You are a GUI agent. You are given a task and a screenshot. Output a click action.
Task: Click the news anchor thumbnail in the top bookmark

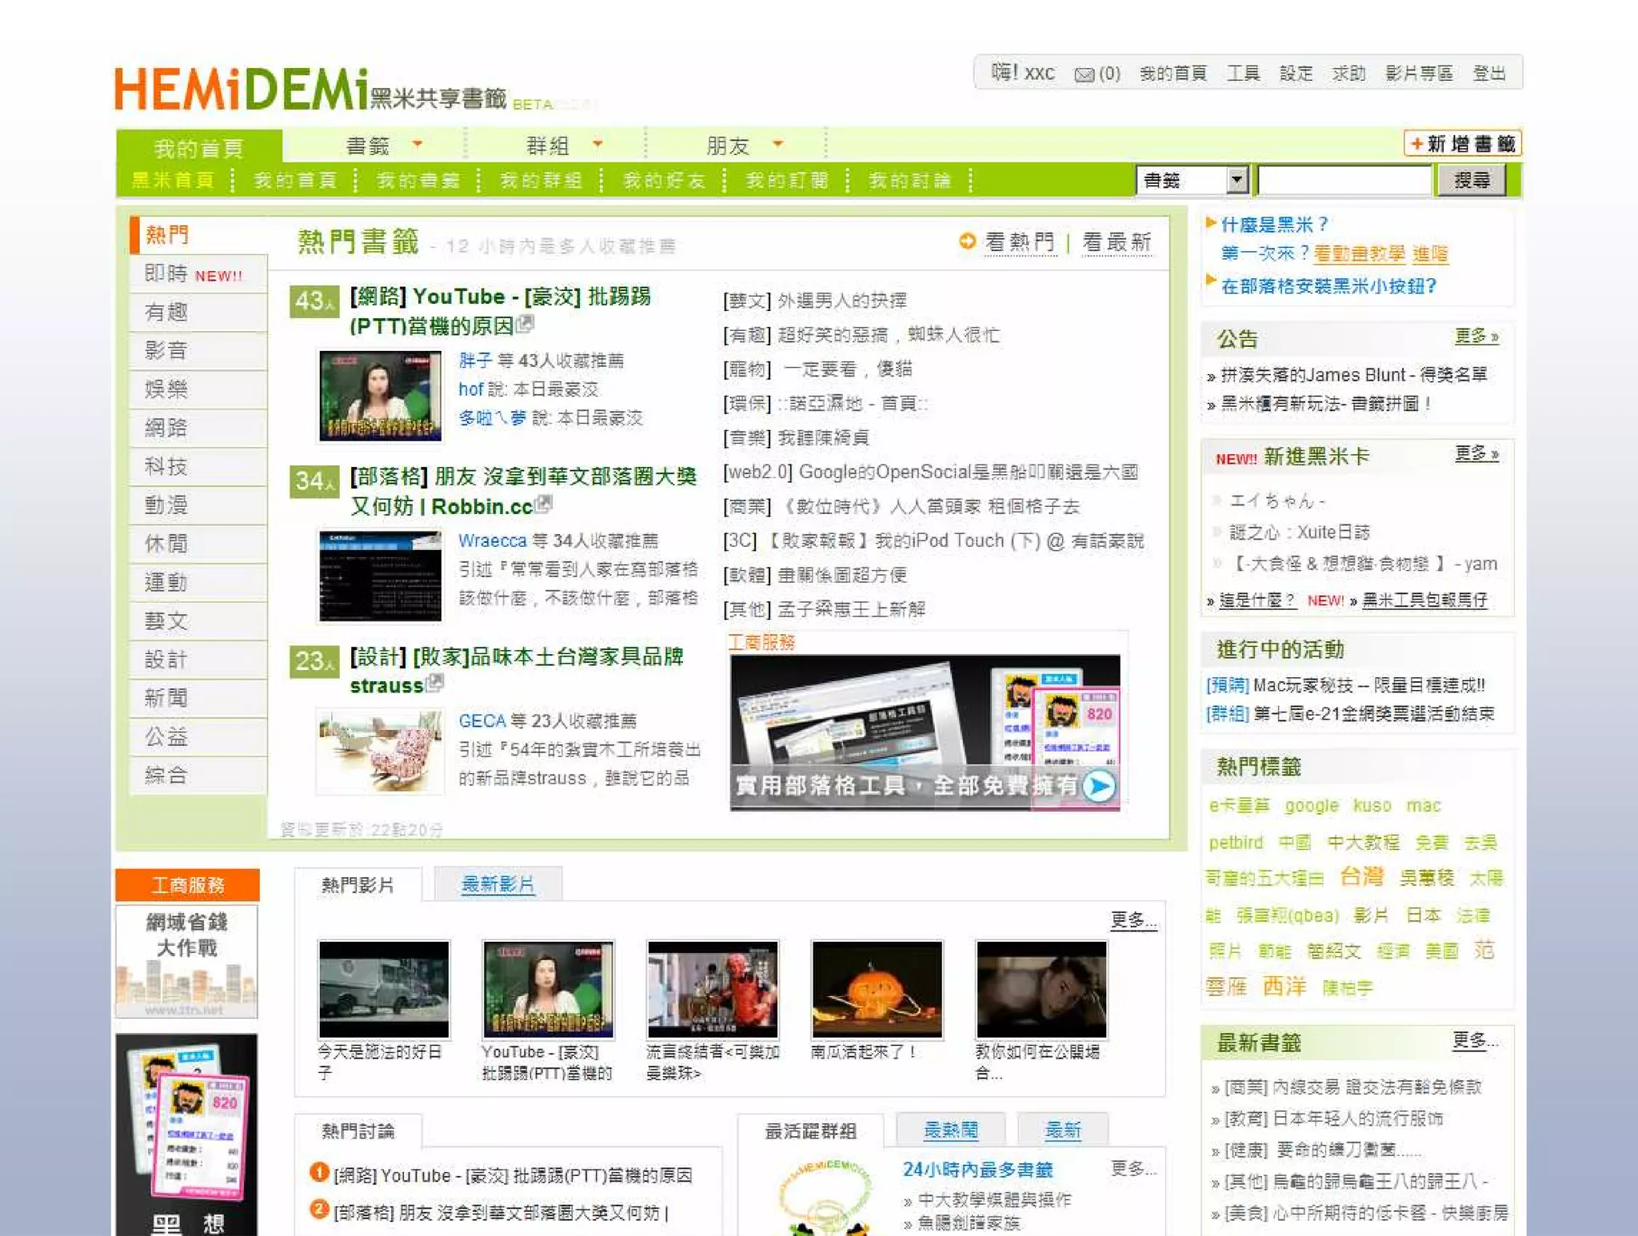click(x=380, y=395)
